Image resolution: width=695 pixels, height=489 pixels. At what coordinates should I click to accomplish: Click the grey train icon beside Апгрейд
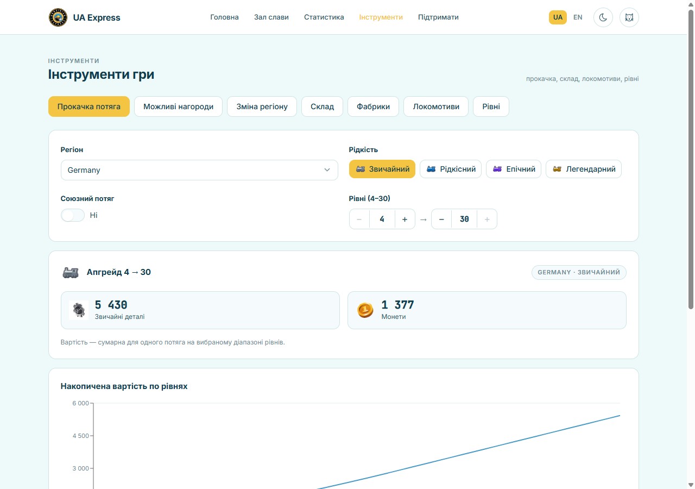tap(71, 272)
